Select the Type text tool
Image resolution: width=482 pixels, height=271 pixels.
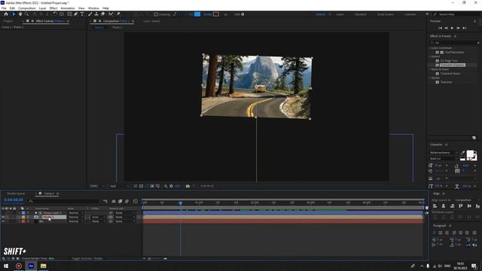[82, 14]
